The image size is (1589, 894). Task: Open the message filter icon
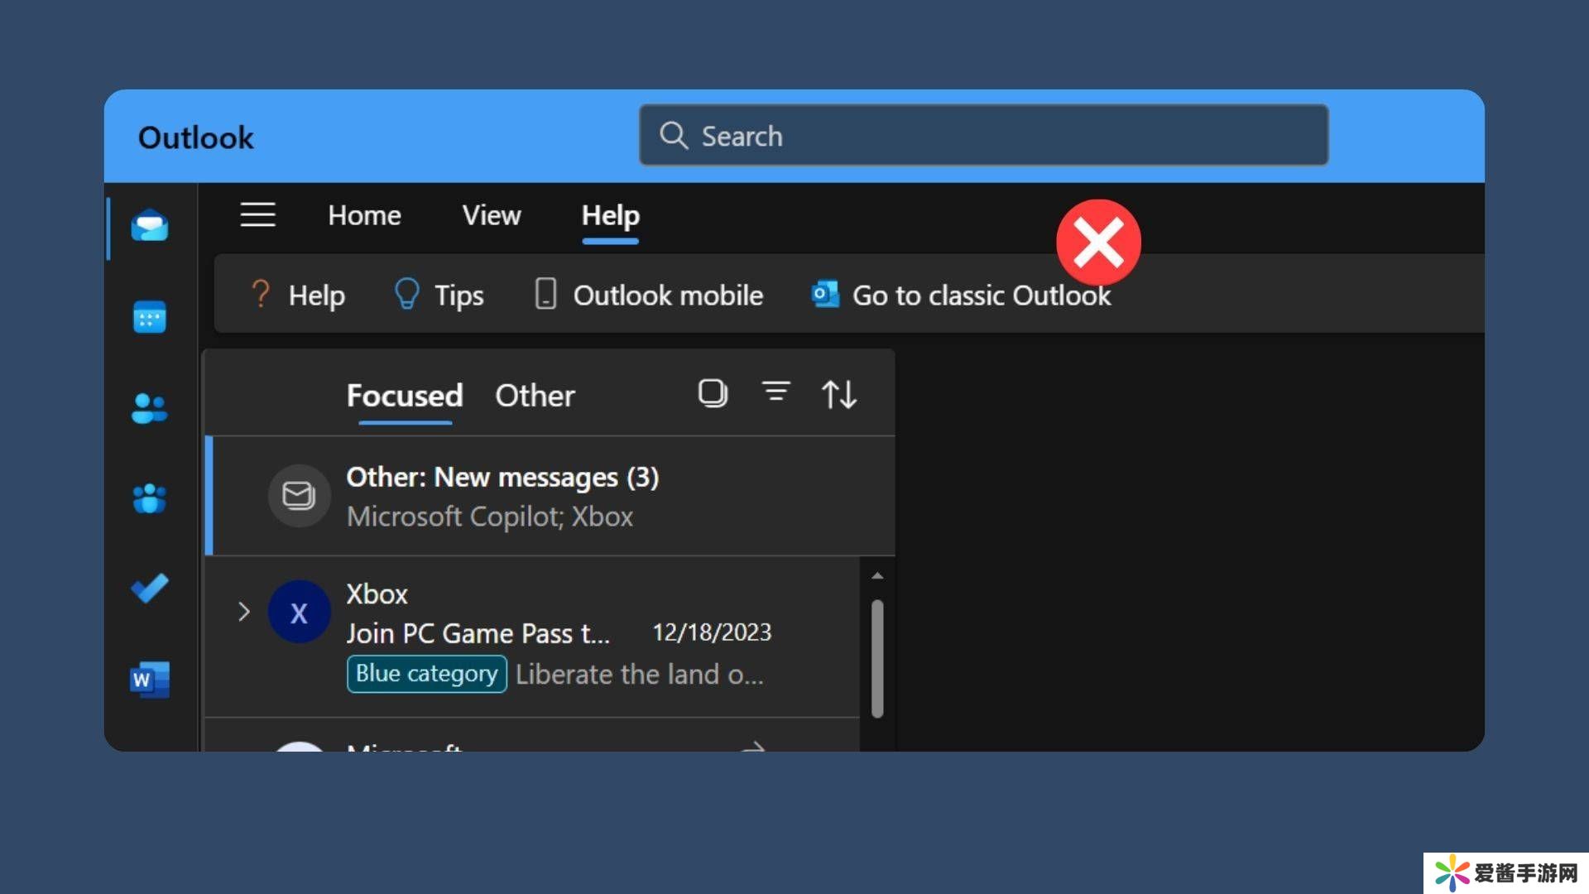pos(775,392)
